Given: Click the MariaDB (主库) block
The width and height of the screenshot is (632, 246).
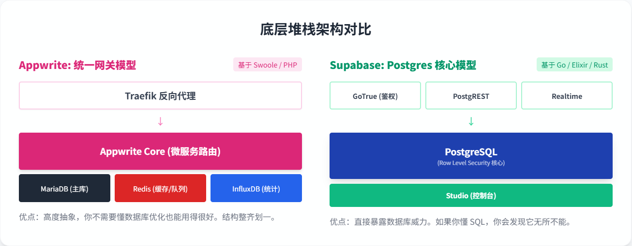Looking at the screenshot, I should click(64, 188).
